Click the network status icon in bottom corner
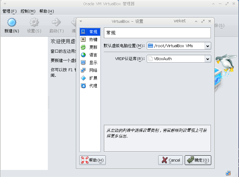 coord(228,173)
